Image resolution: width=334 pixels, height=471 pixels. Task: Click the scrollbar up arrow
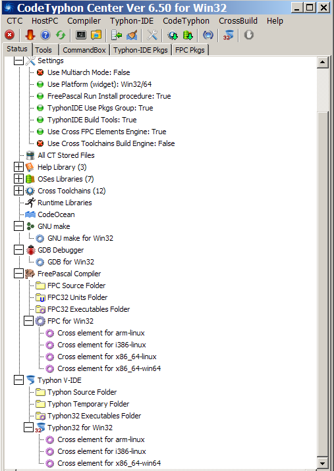coord(323,62)
